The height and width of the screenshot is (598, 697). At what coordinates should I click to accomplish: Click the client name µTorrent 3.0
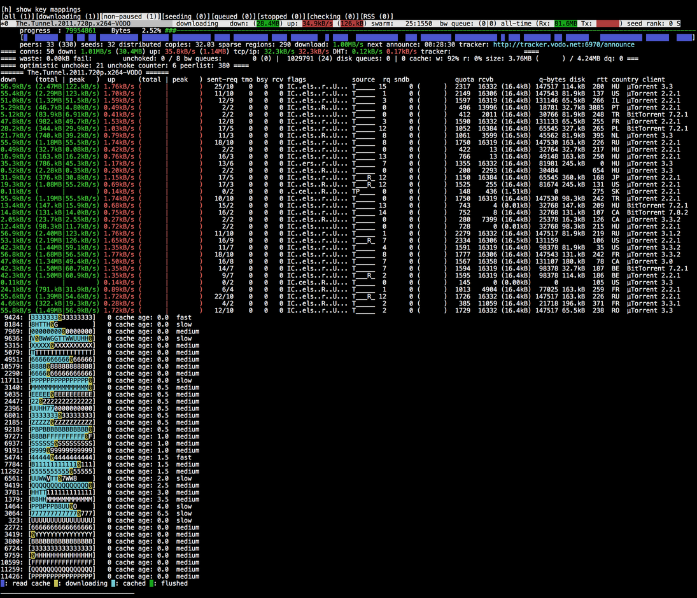pyautogui.click(x=650, y=261)
